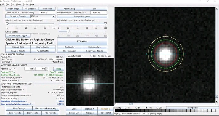Click More Settings
The image size is (219, 116).
[19, 108]
